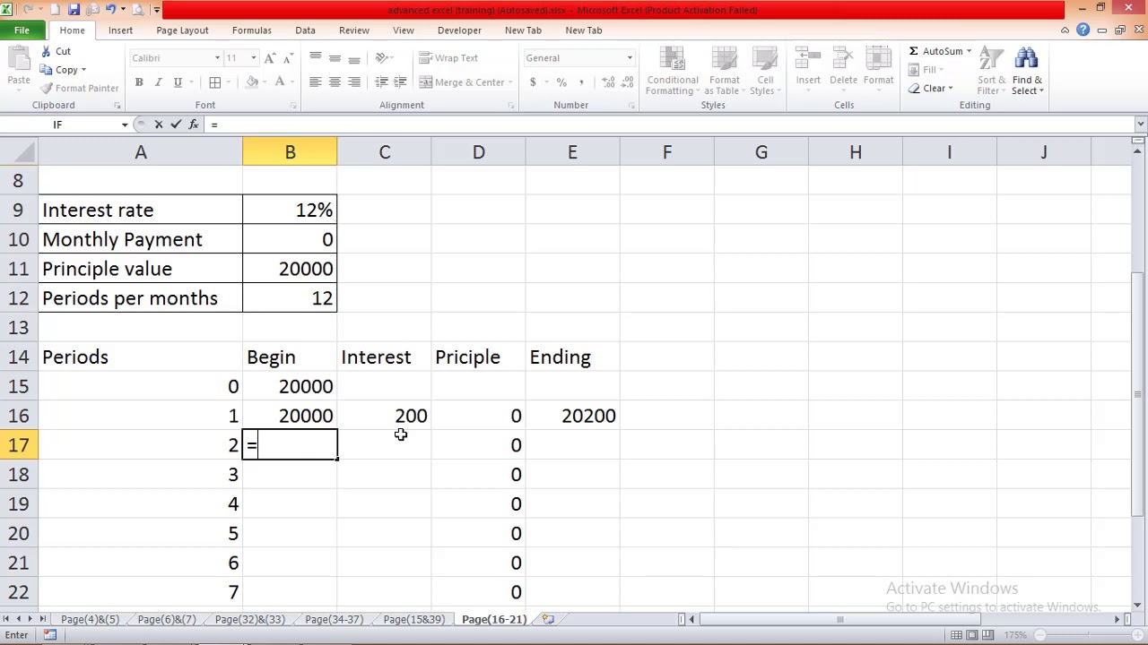
Task: Open the Copy dropdown arrow
Action: (x=83, y=70)
